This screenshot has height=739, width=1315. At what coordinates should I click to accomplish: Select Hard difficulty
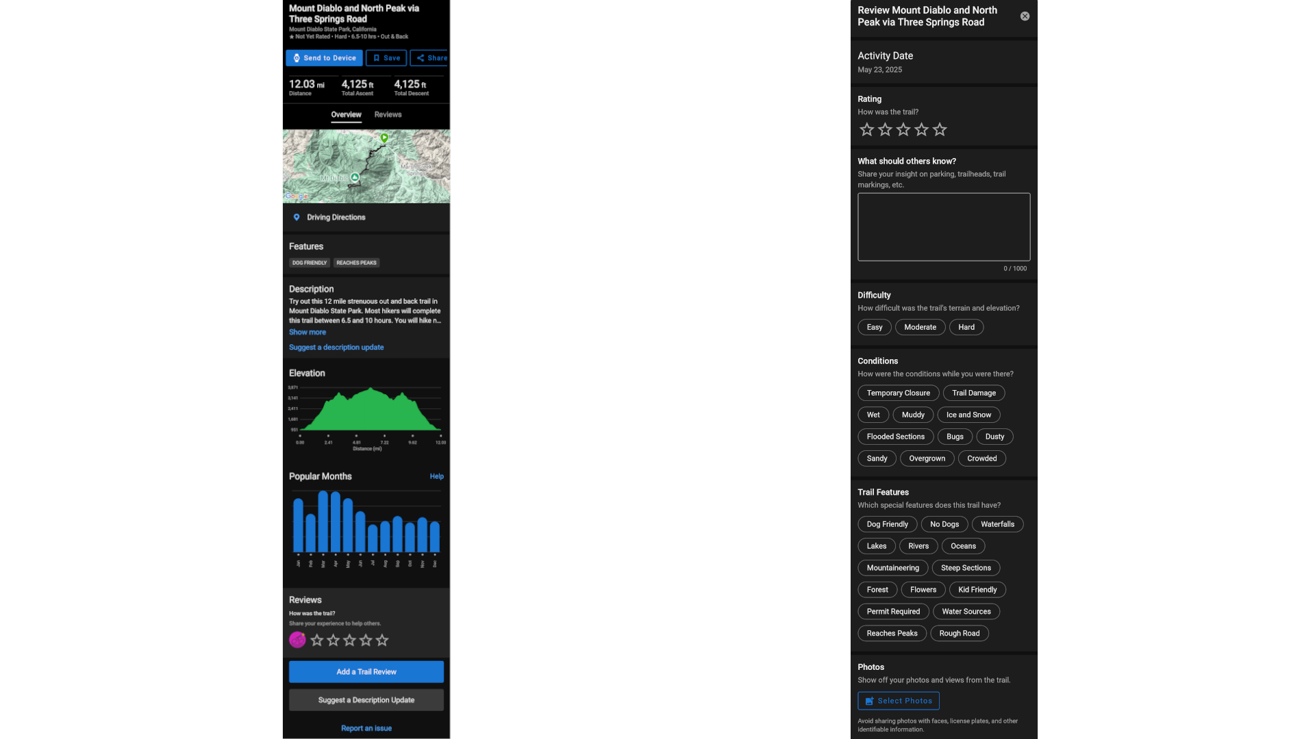[966, 328]
